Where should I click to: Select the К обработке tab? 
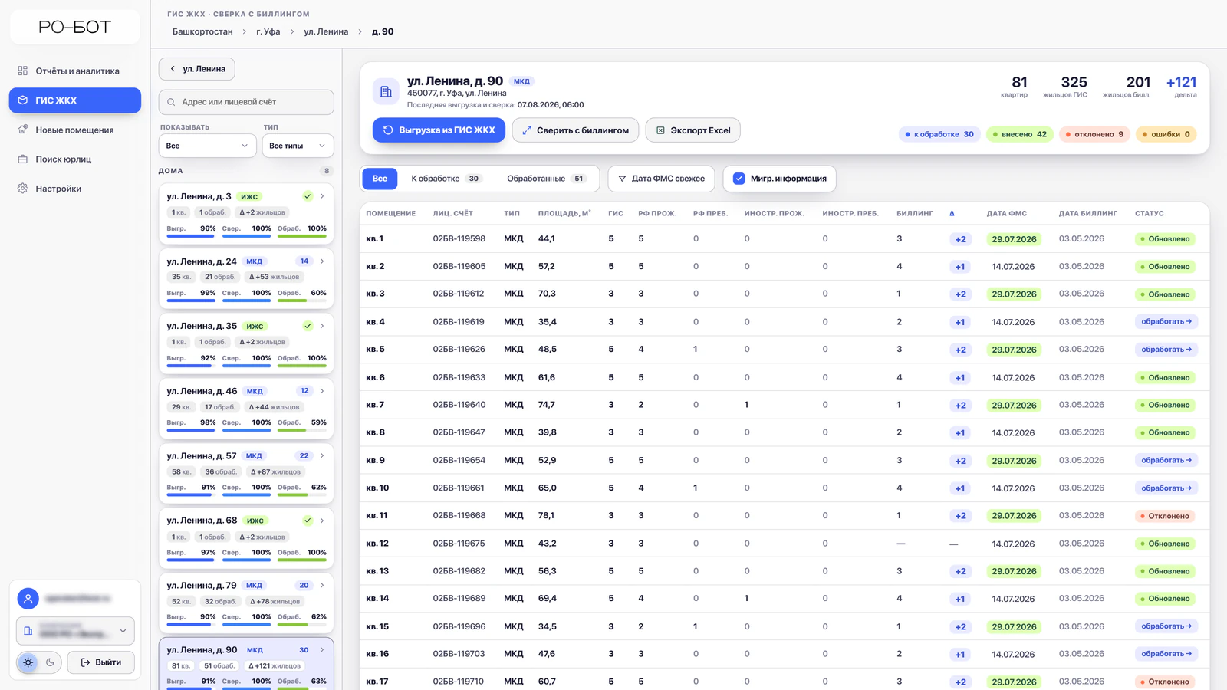click(446, 179)
